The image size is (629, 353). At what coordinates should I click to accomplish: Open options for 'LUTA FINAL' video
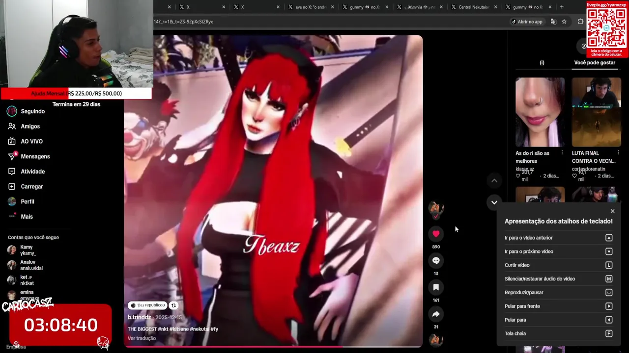point(618,153)
